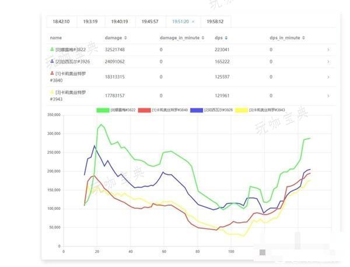The width and height of the screenshot is (350, 267).
Task: Click legend label ending #3926
Action: point(218,110)
